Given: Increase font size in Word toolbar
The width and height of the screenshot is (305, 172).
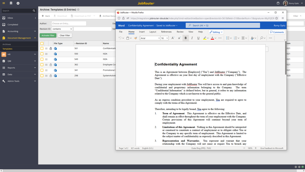Looking at the screenshot, I should click(x=173, y=38).
